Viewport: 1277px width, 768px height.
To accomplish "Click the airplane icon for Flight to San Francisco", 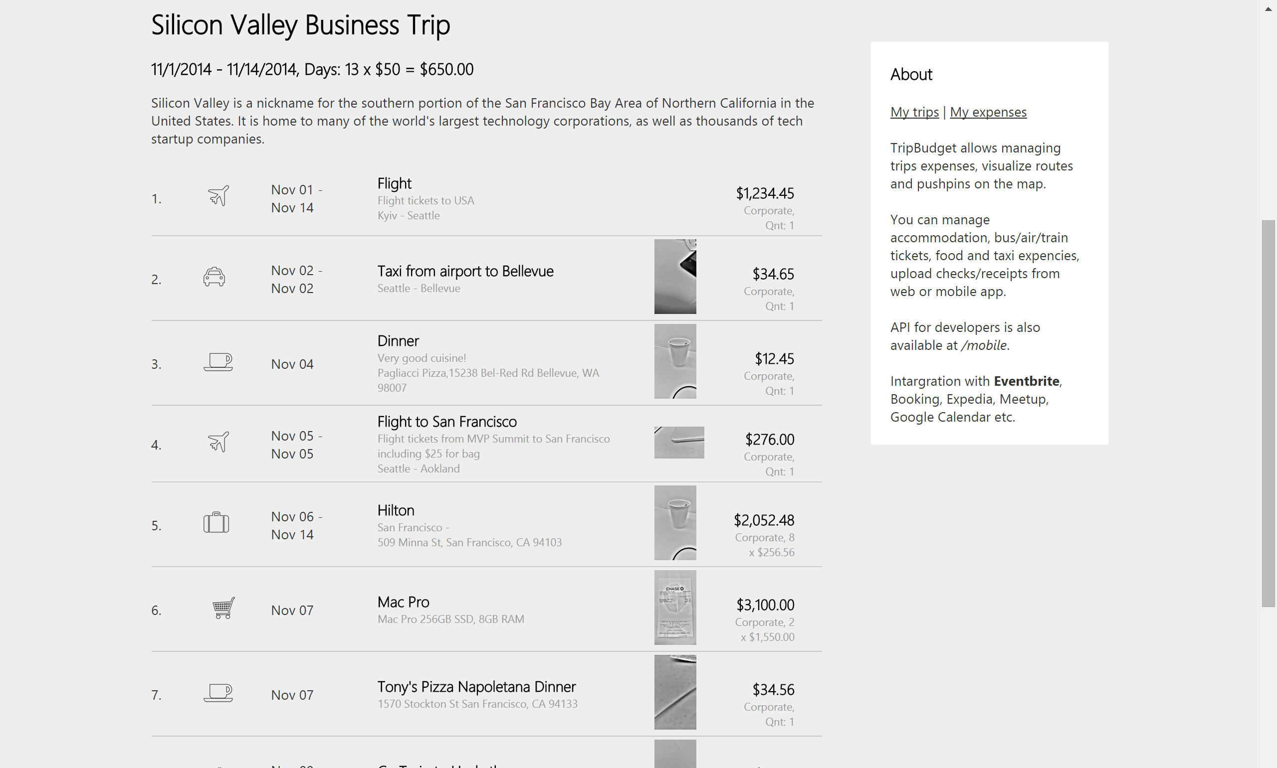I will 218,443.
